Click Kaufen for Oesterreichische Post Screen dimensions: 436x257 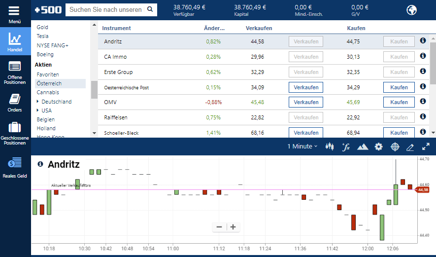[399, 87]
